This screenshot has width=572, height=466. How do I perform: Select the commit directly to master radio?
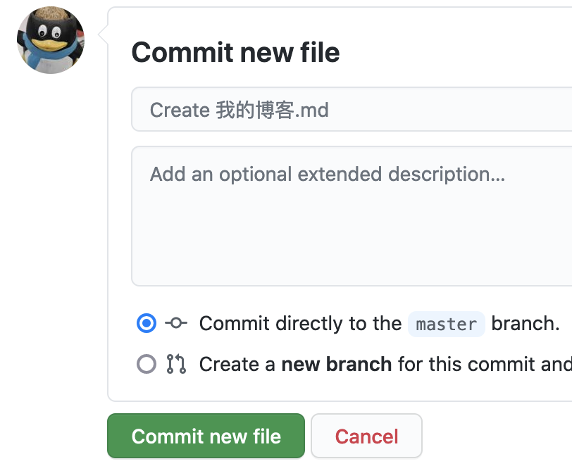point(147,324)
